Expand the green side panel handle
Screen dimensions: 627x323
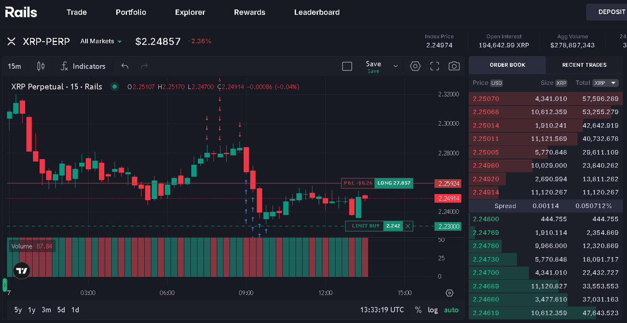pyautogui.click(x=4, y=285)
